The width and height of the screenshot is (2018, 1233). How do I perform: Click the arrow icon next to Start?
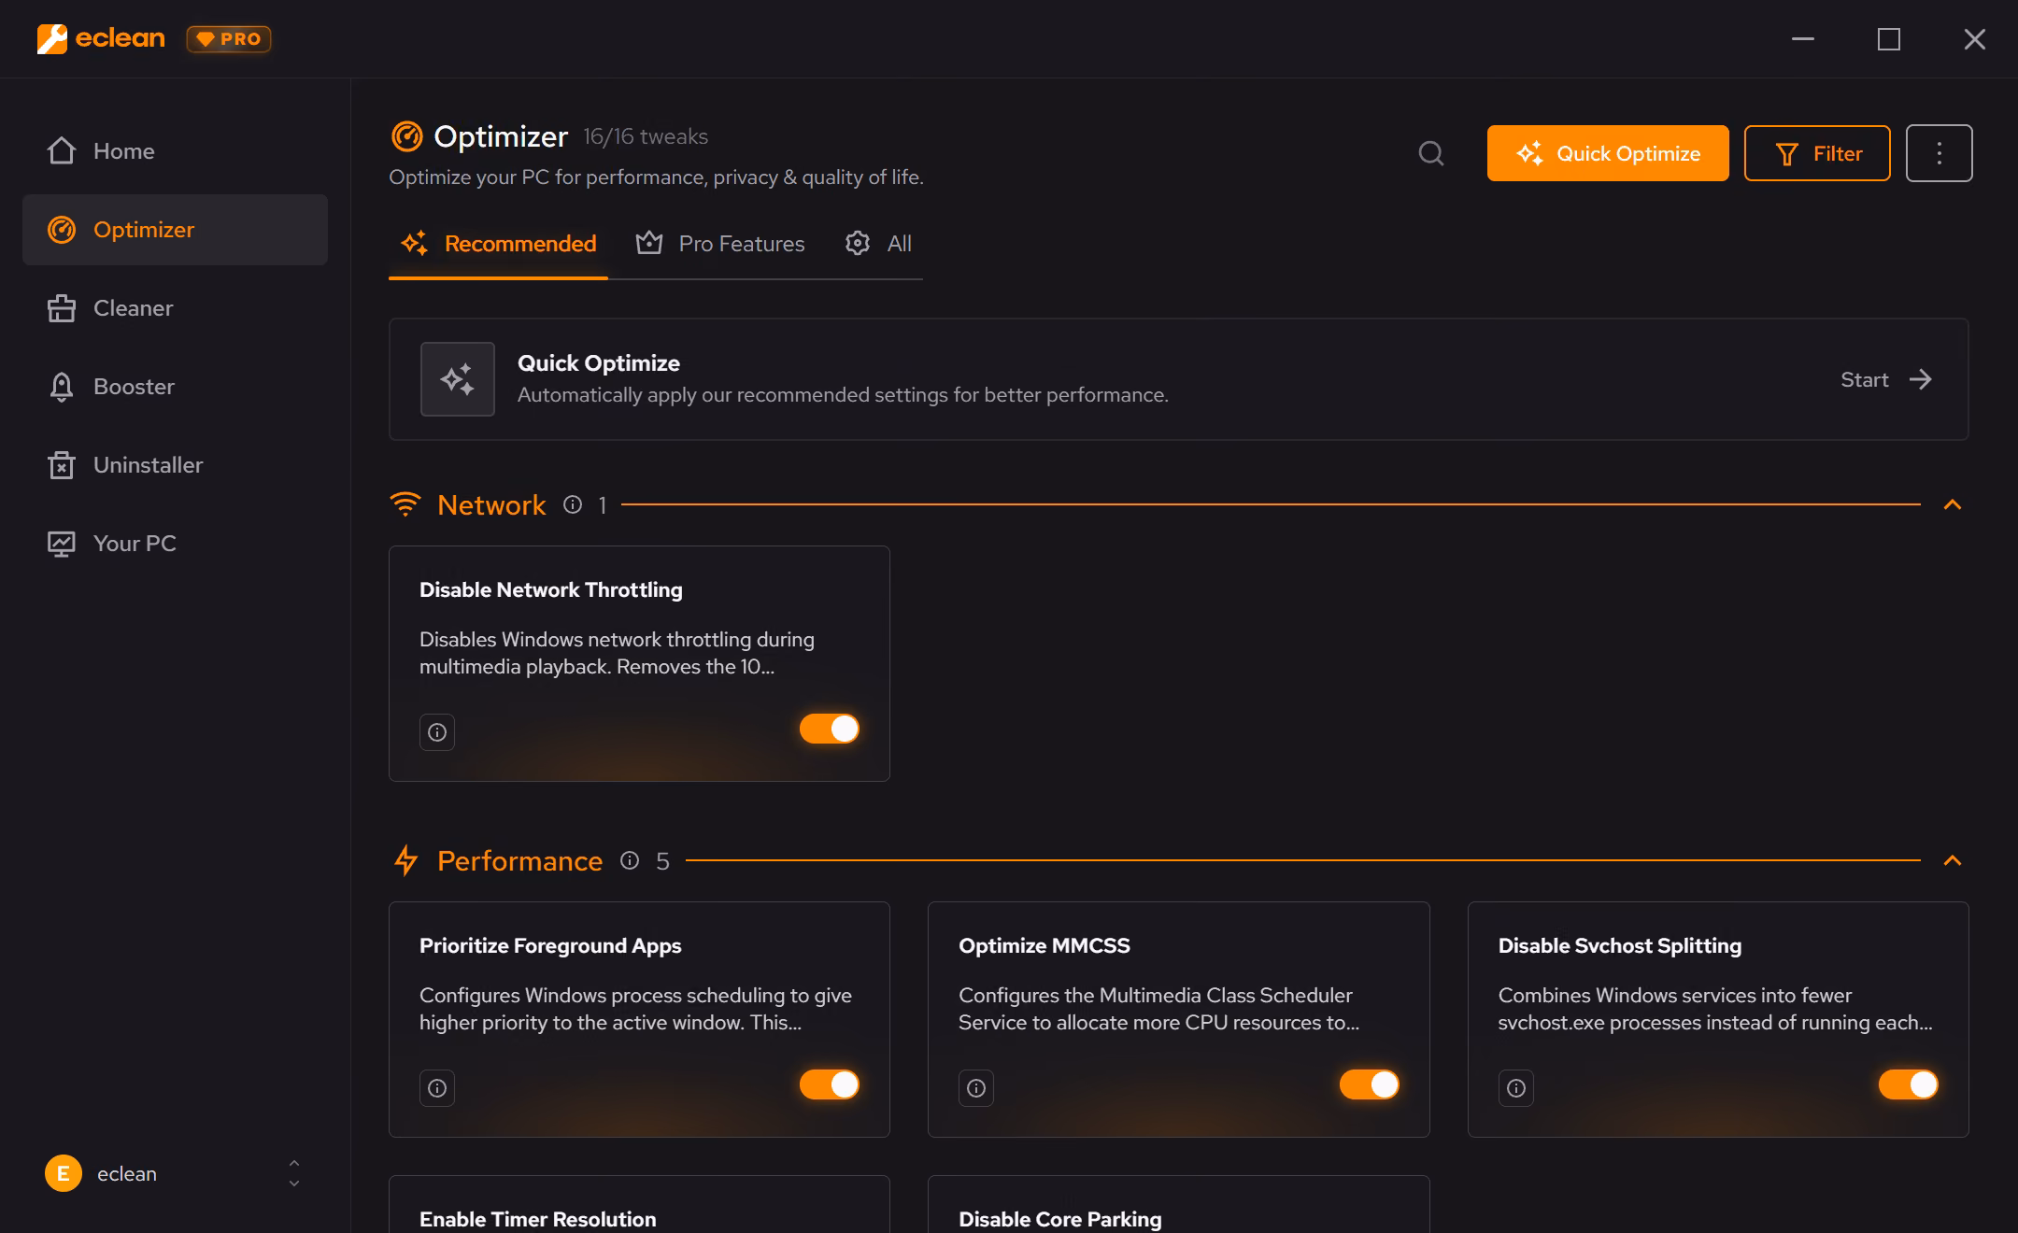(x=1921, y=379)
